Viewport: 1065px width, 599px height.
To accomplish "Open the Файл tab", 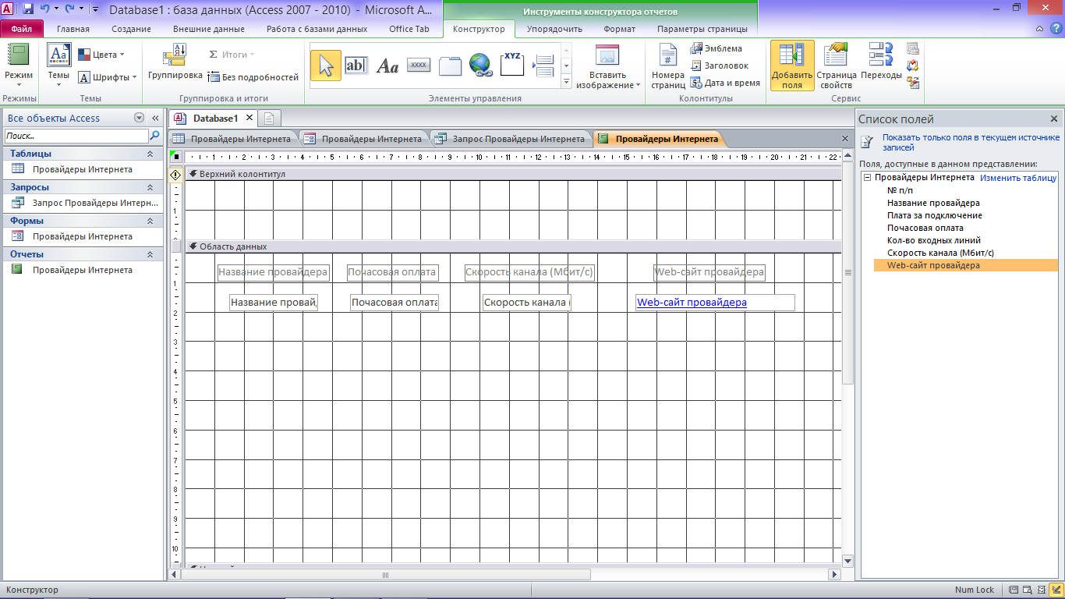I will [22, 29].
